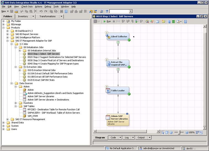
Task: Click the zoom out minus icon
Action: click(x=171, y=133)
